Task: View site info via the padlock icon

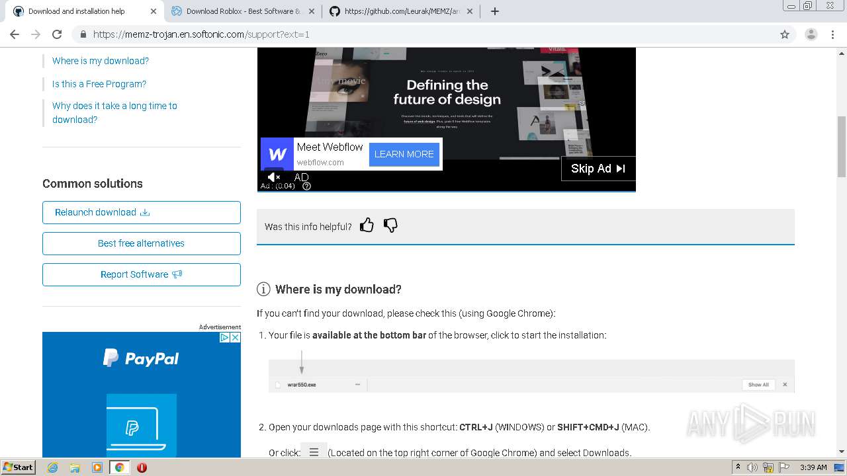Action: (83, 34)
